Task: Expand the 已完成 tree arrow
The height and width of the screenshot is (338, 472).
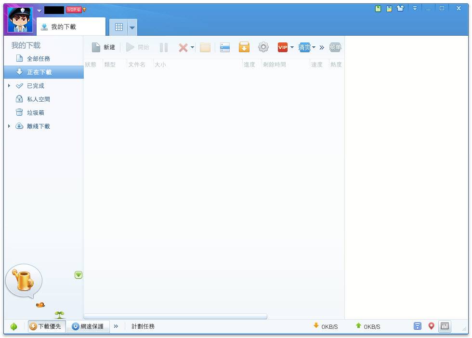Action: tap(9, 86)
